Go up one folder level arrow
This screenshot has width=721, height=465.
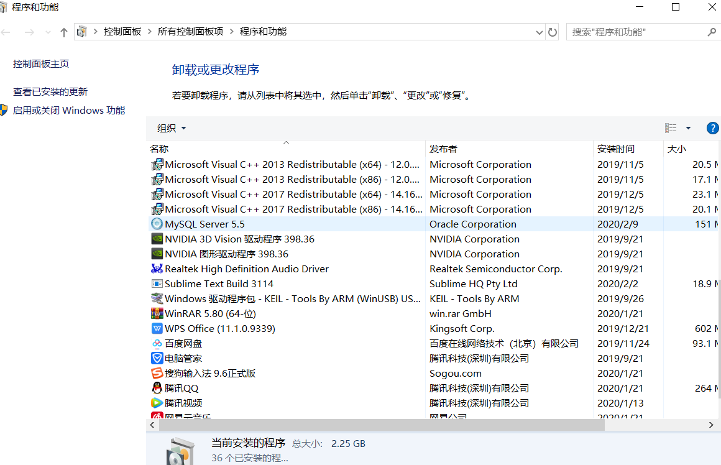(64, 32)
